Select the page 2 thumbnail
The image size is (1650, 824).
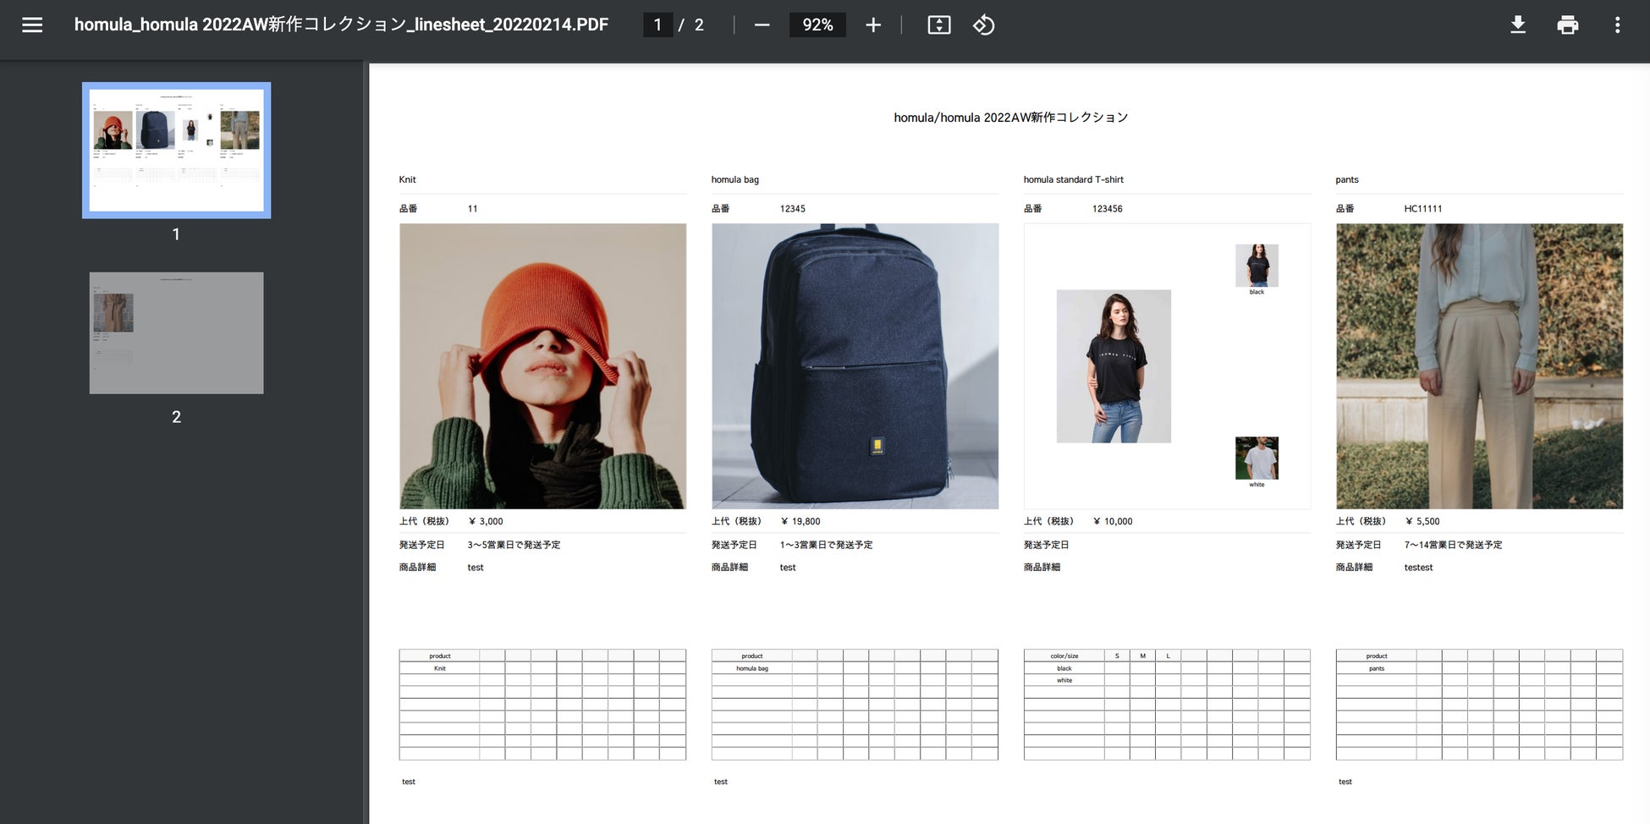pos(176,332)
